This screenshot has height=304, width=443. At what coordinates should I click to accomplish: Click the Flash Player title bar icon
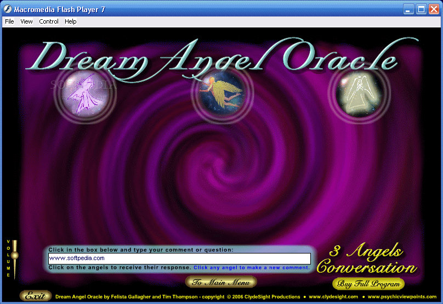[8, 9]
